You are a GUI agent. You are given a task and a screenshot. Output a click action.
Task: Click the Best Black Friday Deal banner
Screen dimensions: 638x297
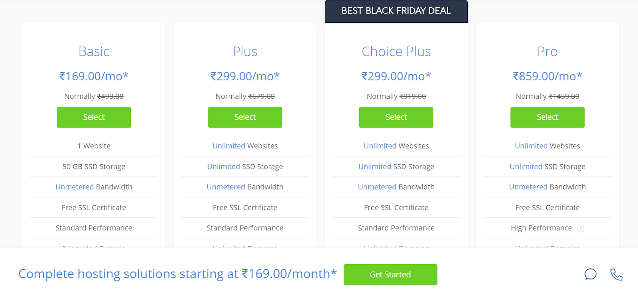coord(396,11)
